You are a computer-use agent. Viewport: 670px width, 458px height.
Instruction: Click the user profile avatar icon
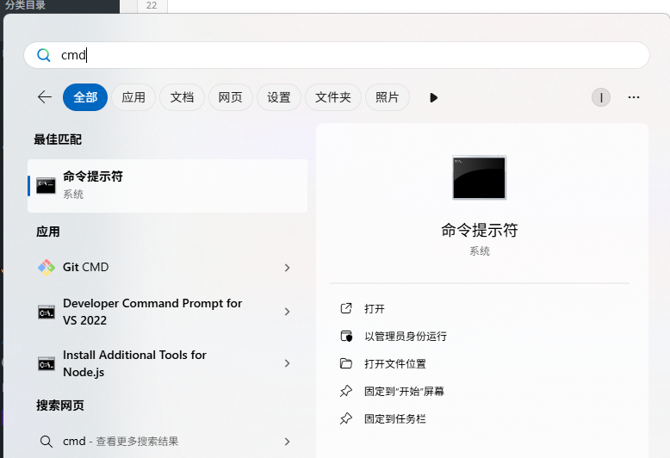point(600,97)
